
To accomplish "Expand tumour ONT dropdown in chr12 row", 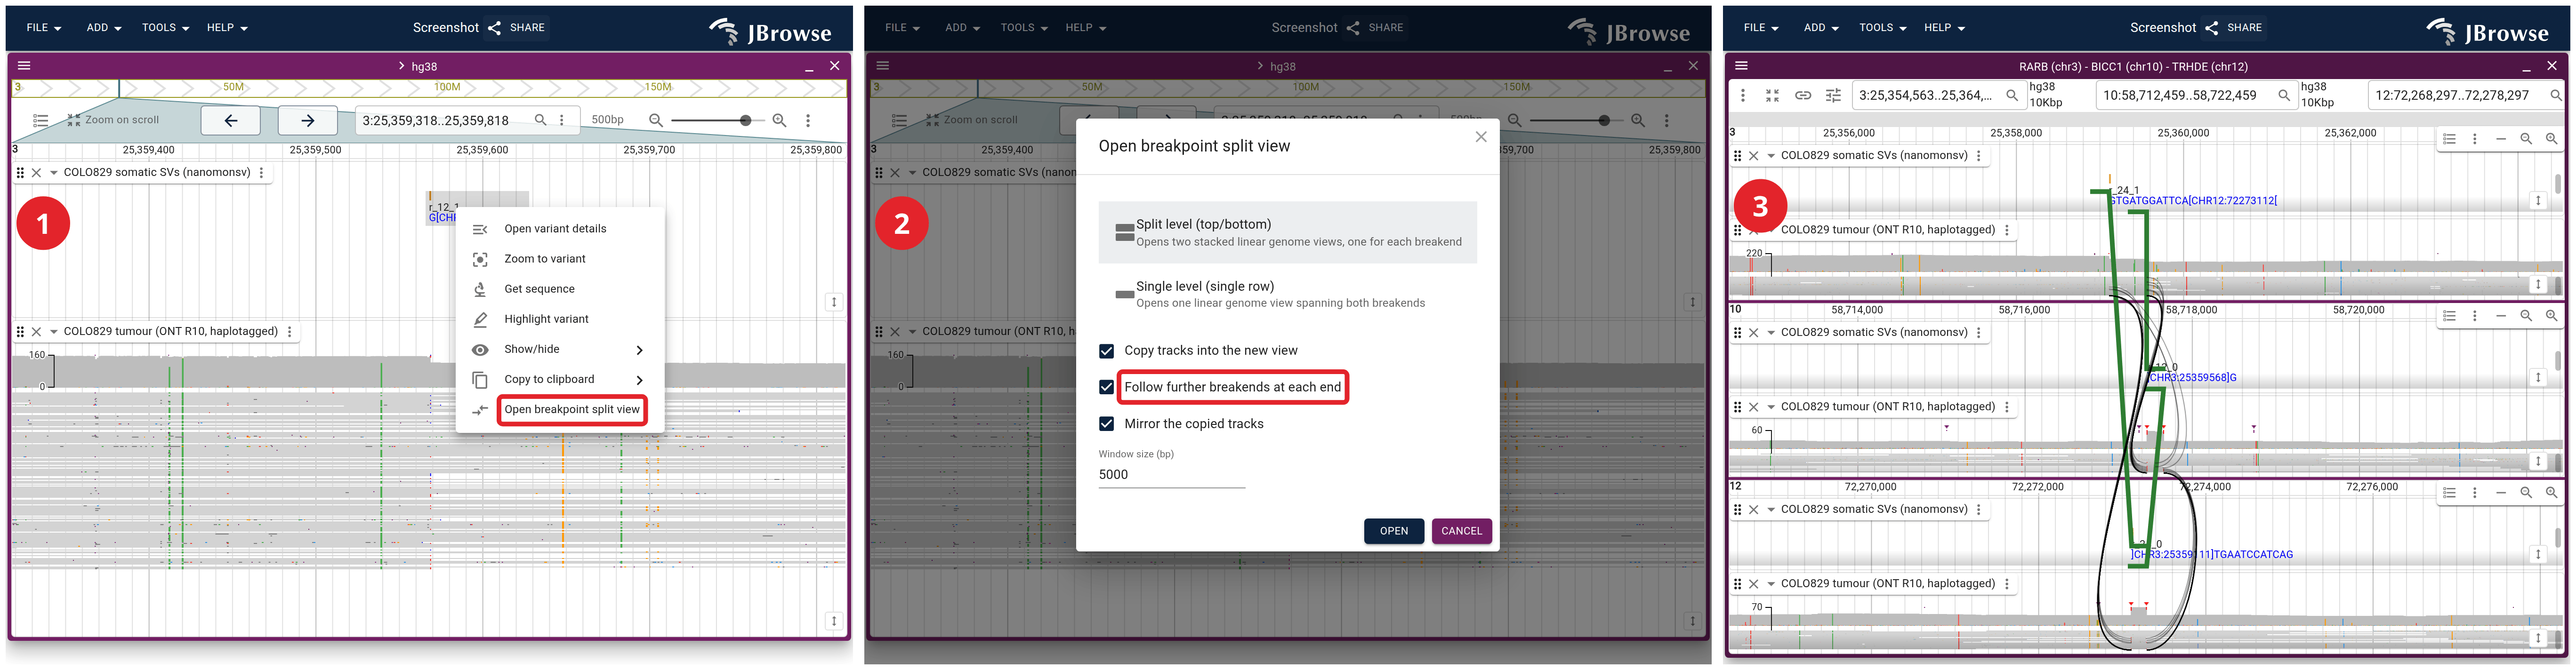I will tap(1771, 584).
